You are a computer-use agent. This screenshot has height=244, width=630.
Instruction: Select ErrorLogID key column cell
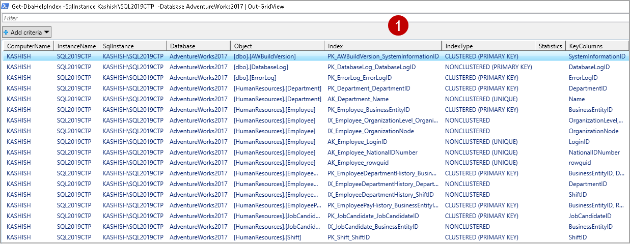click(583, 78)
